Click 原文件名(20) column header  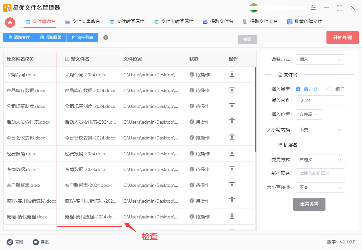[20, 59]
